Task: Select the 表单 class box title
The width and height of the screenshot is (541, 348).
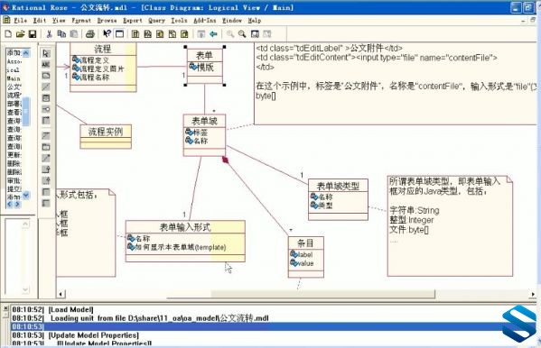Action: pyautogui.click(x=204, y=55)
